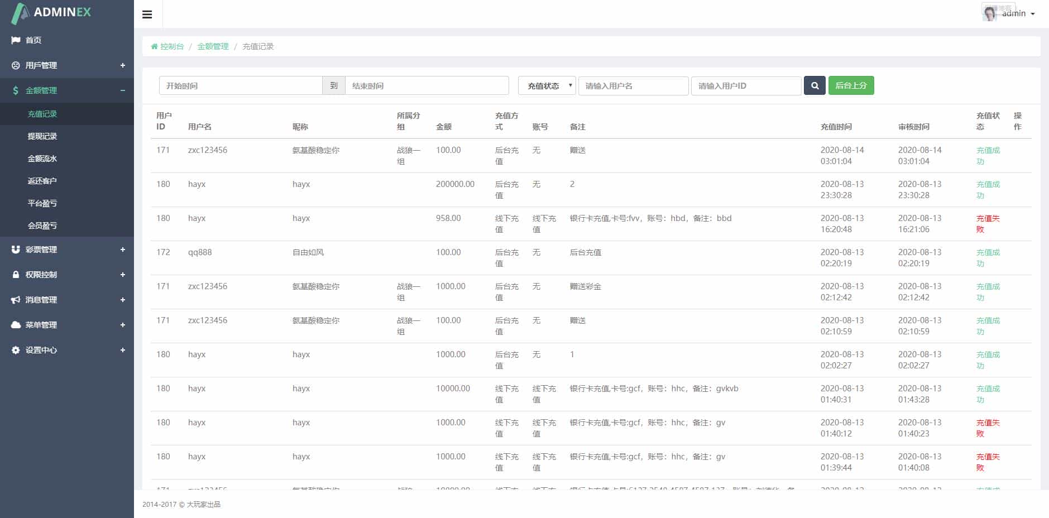Click the gear icon beside 设置中心
This screenshot has width=1049, height=518.
[x=16, y=350]
